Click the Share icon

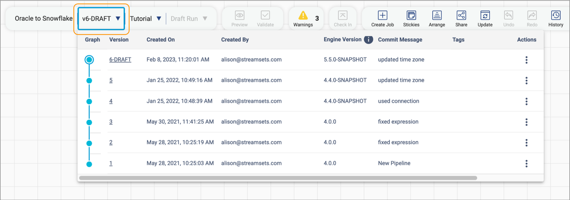click(461, 15)
